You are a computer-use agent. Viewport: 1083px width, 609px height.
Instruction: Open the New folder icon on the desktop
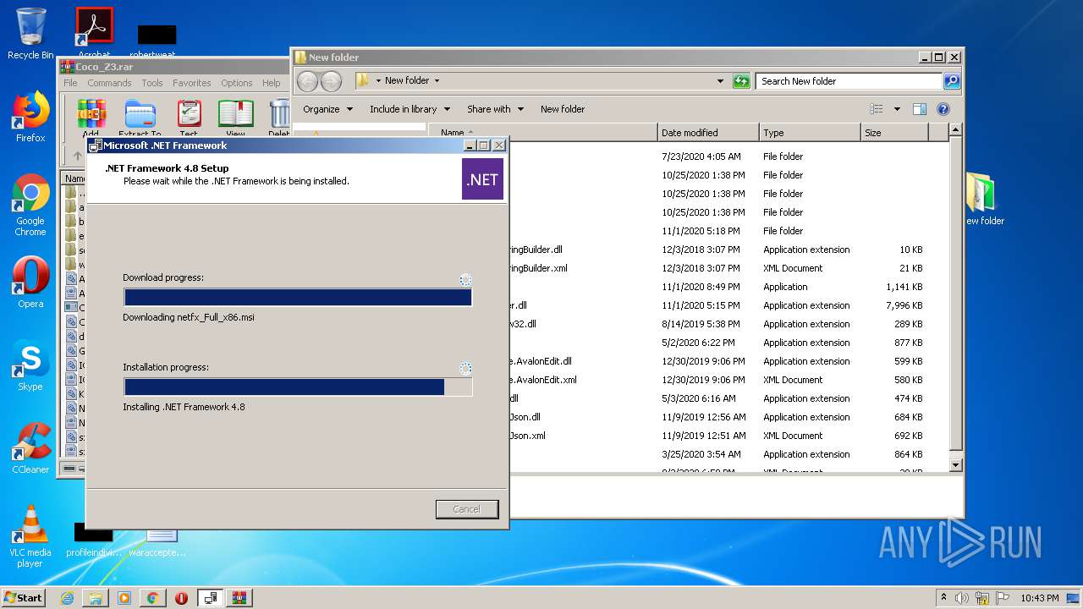point(984,200)
